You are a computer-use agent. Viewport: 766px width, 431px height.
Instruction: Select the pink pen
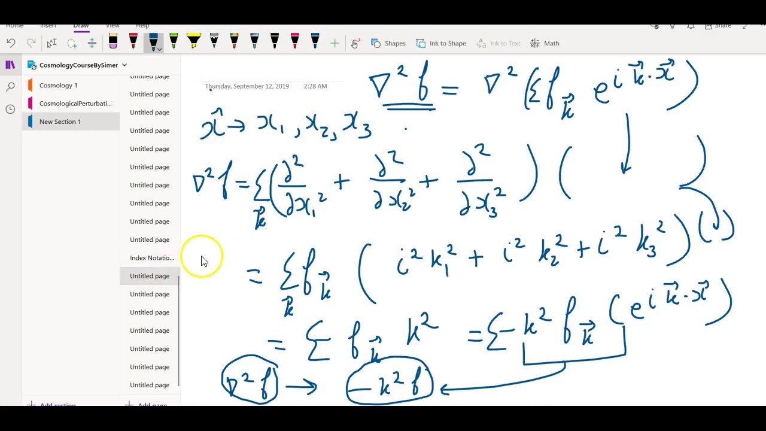pyautogui.click(x=295, y=42)
